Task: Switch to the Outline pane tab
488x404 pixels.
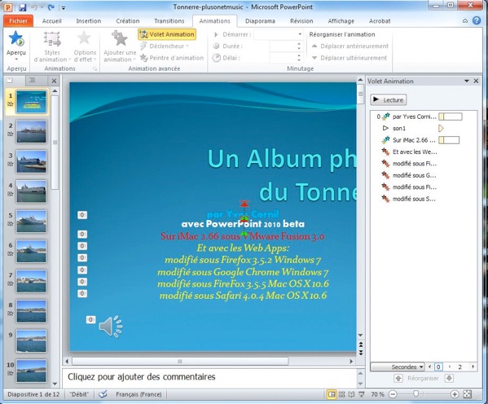Action: [x=32, y=81]
